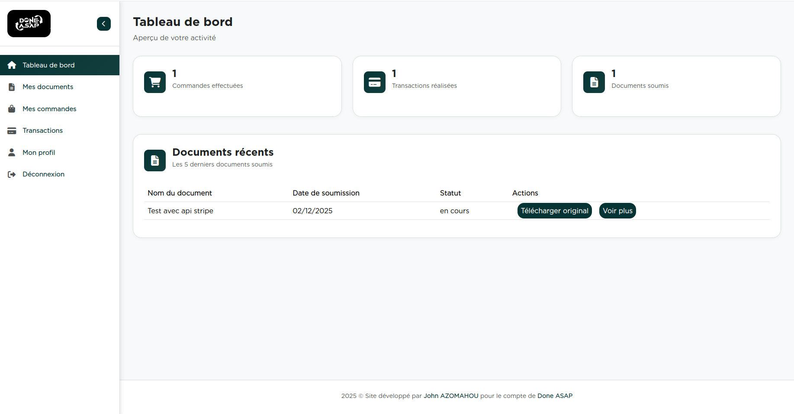794x414 pixels.
Task: Collapse the sidebar with chevron button
Action: [103, 24]
